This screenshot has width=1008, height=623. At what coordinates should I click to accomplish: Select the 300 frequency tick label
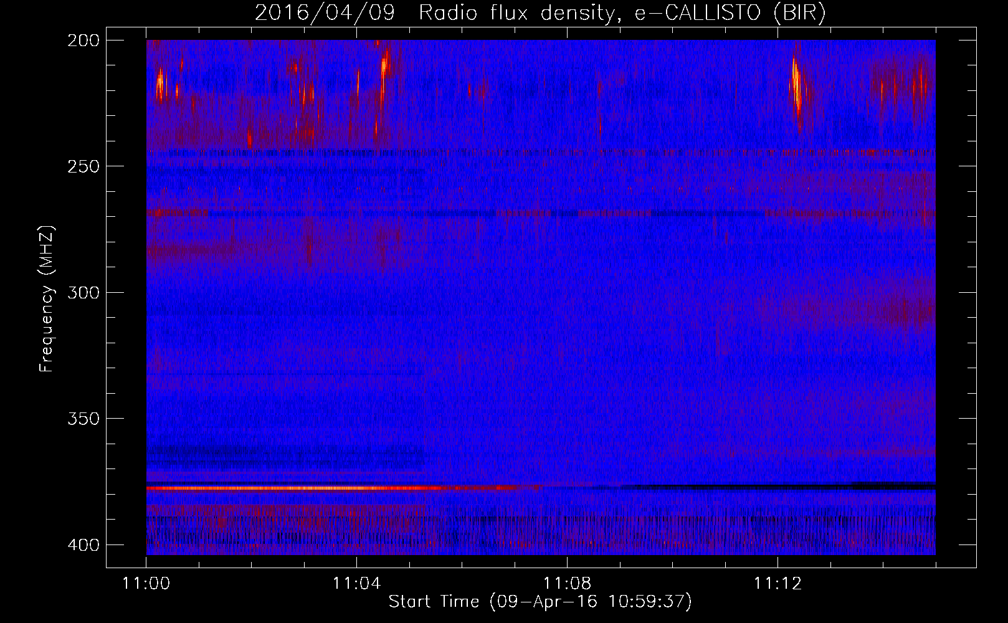pos(82,292)
